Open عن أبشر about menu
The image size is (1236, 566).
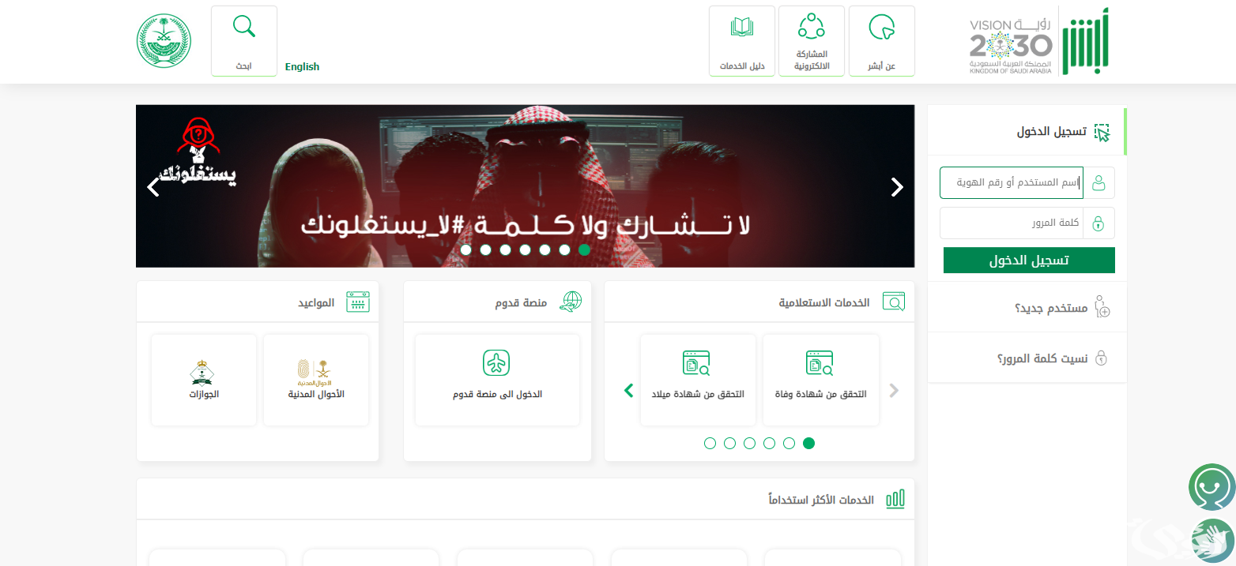(x=882, y=41)
